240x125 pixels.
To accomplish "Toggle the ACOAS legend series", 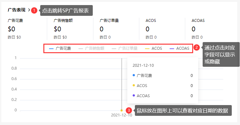I will point(180,48).
